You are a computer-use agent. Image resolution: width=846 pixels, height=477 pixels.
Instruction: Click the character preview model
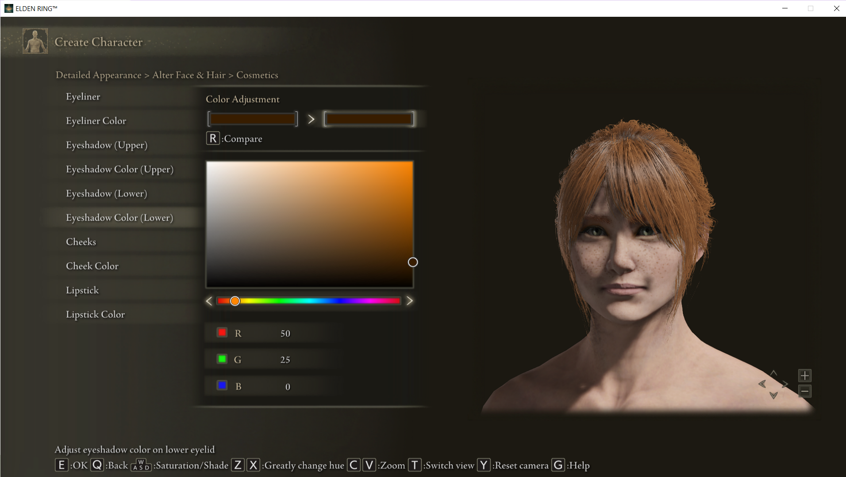click(642, 265)
